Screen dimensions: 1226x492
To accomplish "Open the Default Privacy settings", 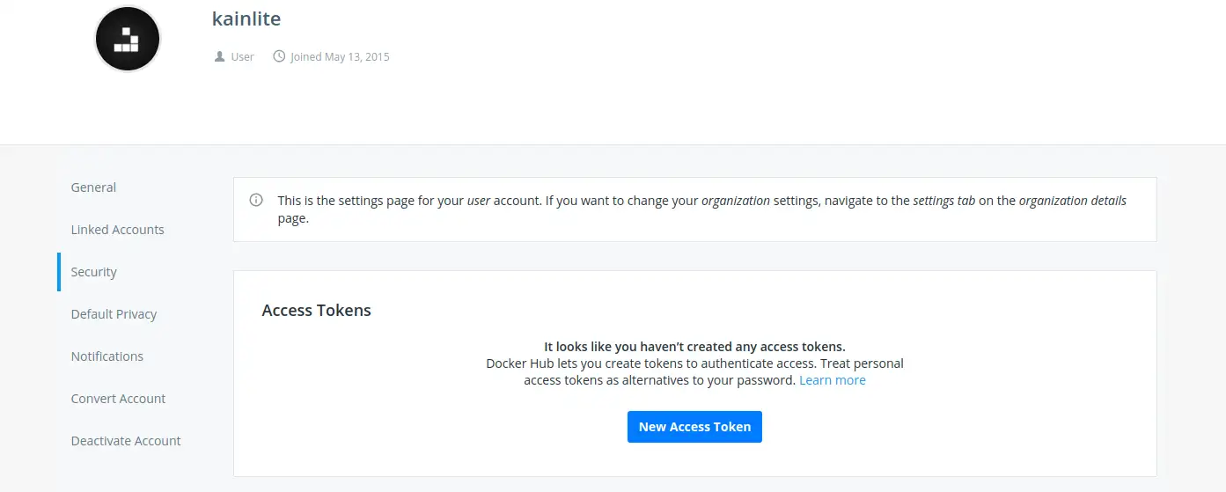I will (114, 314).
